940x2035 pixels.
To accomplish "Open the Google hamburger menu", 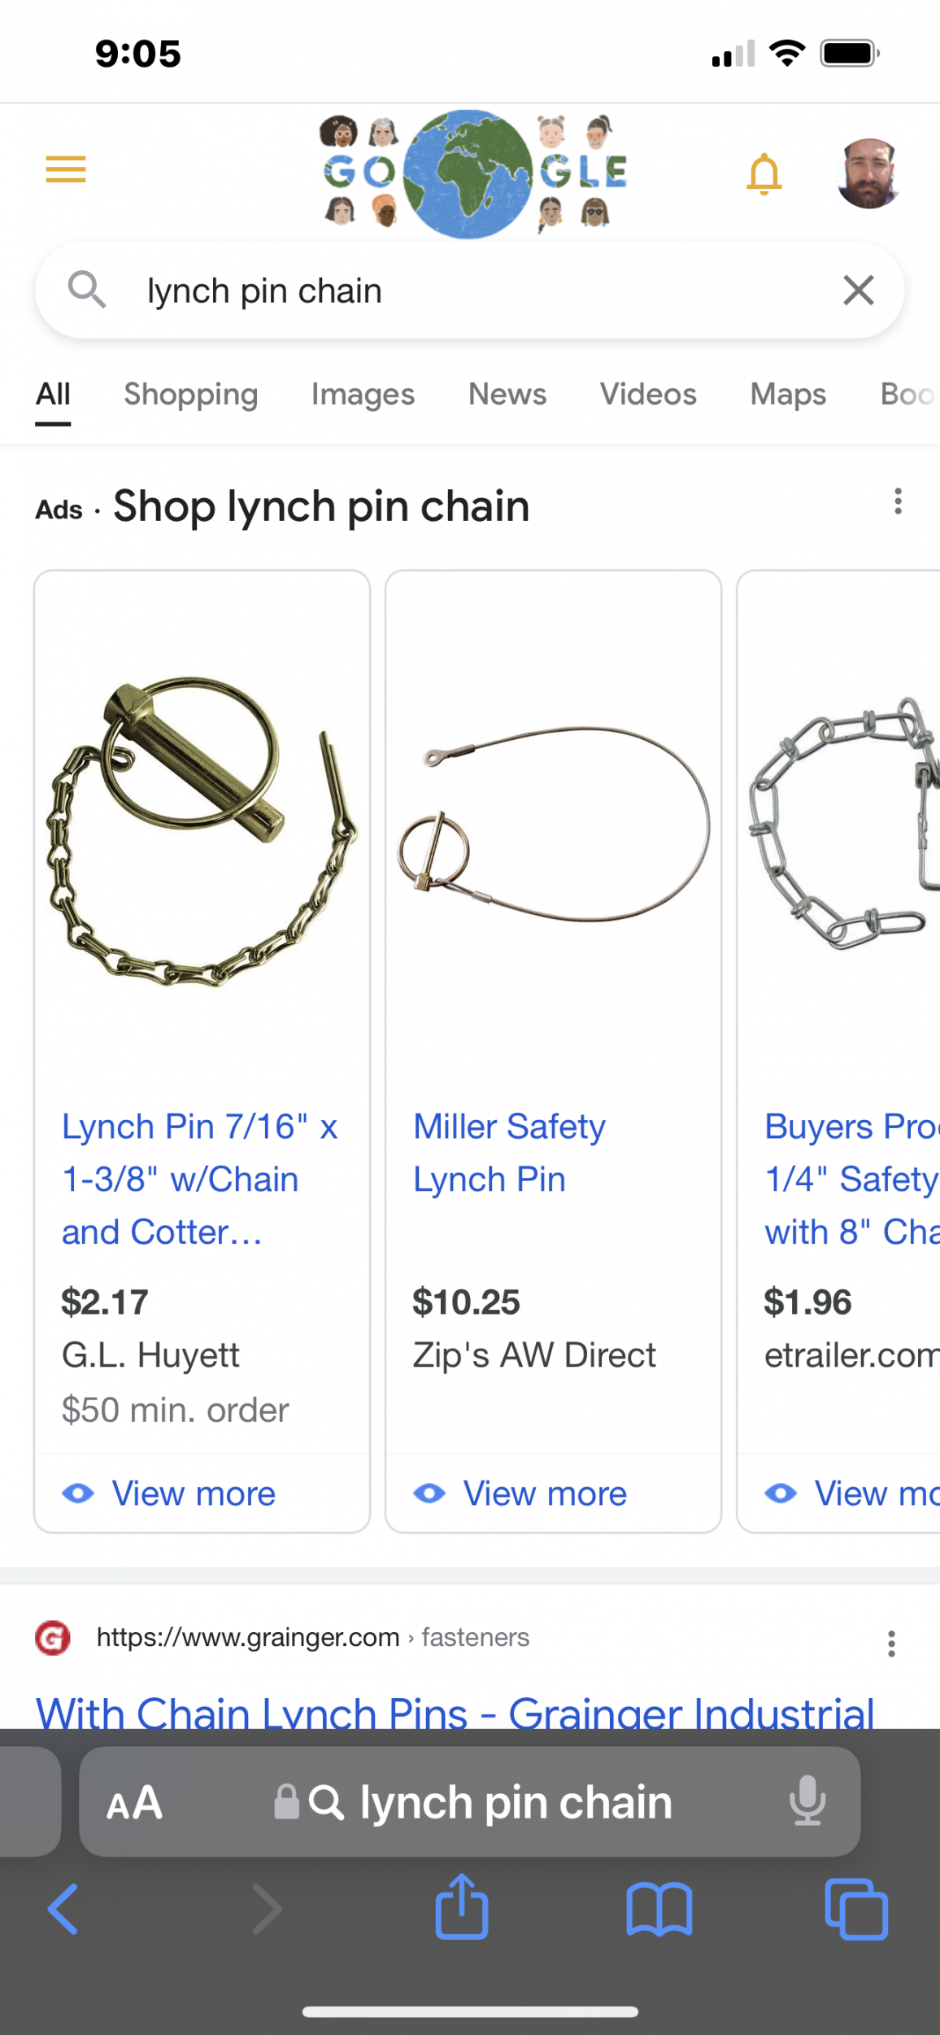I will (x=66, y=169).
